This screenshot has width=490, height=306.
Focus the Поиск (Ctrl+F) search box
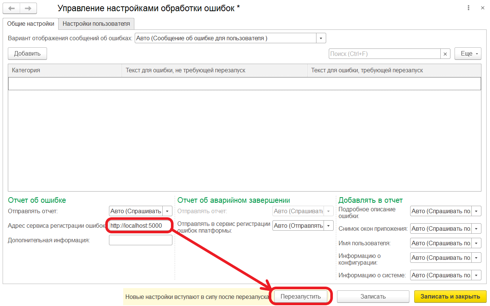coord(384,54)
